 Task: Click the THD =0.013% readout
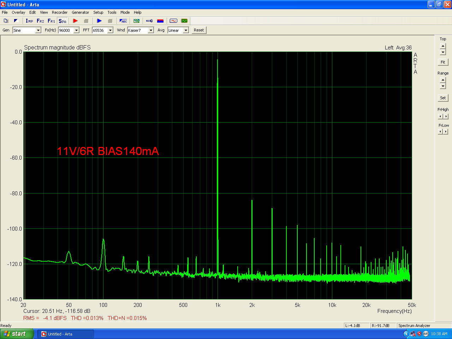[x=87, y=318]
